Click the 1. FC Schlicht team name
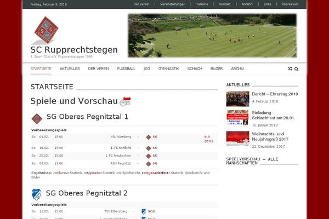 tap(121, 148)
